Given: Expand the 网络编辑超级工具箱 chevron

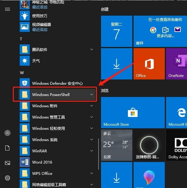Looking at the screenshot, I should click(92, 185).
